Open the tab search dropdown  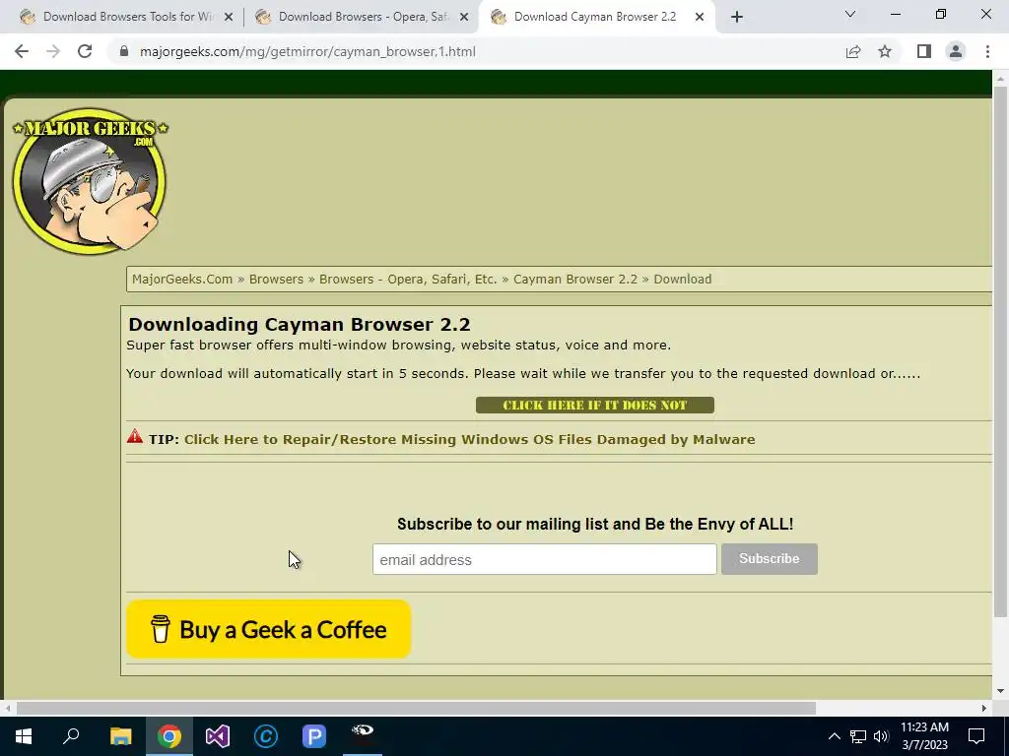pos(850,14)
